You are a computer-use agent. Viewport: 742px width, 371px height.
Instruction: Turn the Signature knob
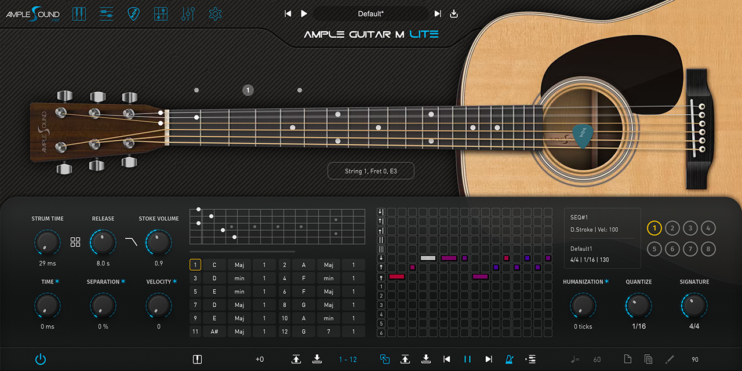[694, 305]
